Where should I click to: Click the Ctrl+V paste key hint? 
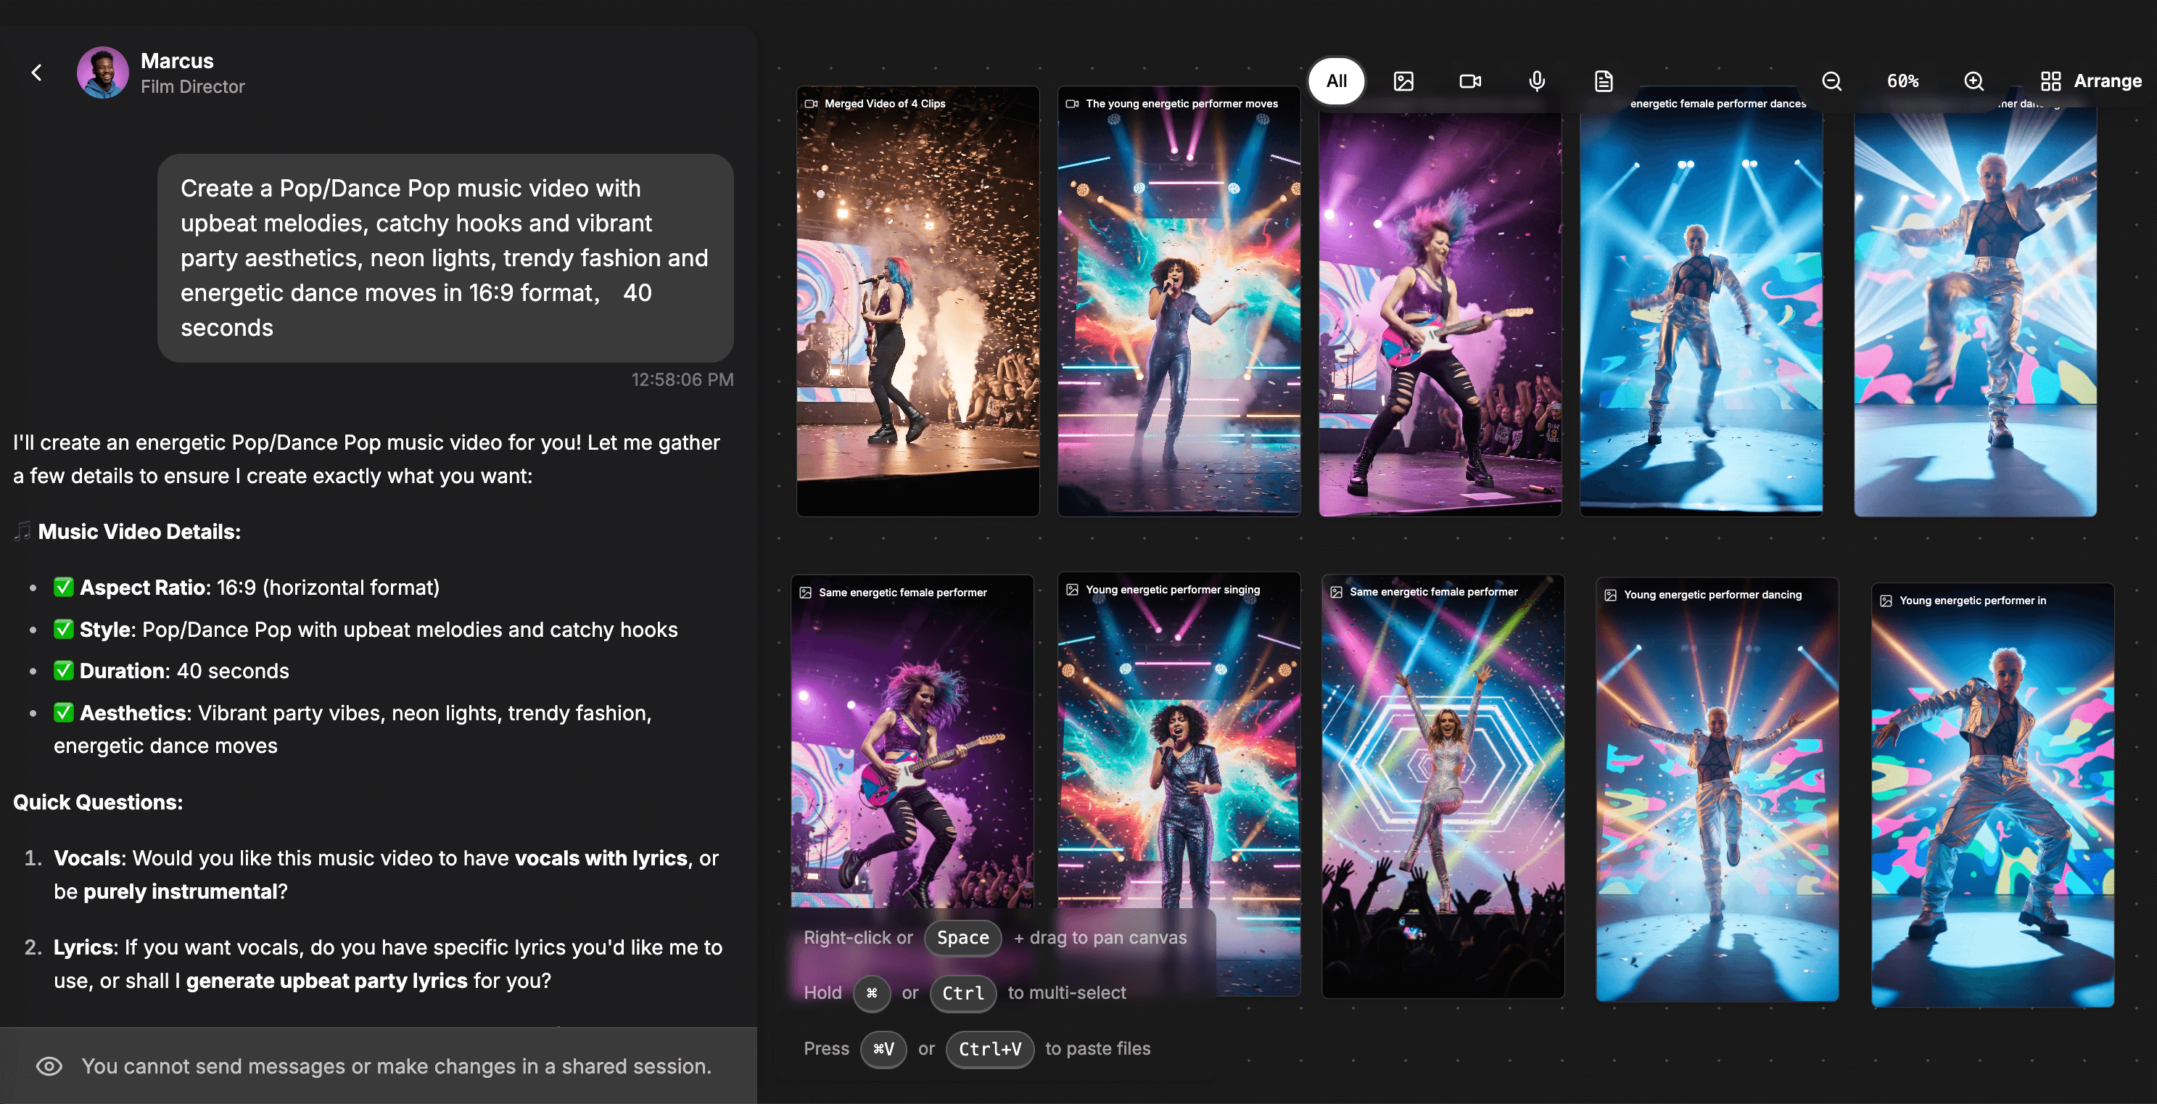(x=990, y=1049)
